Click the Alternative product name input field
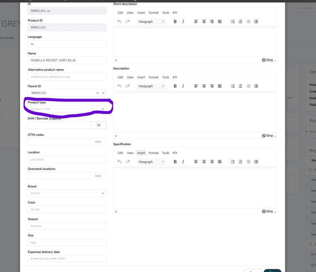The width and height of the screenshot is (316, 272). (67, 77)
